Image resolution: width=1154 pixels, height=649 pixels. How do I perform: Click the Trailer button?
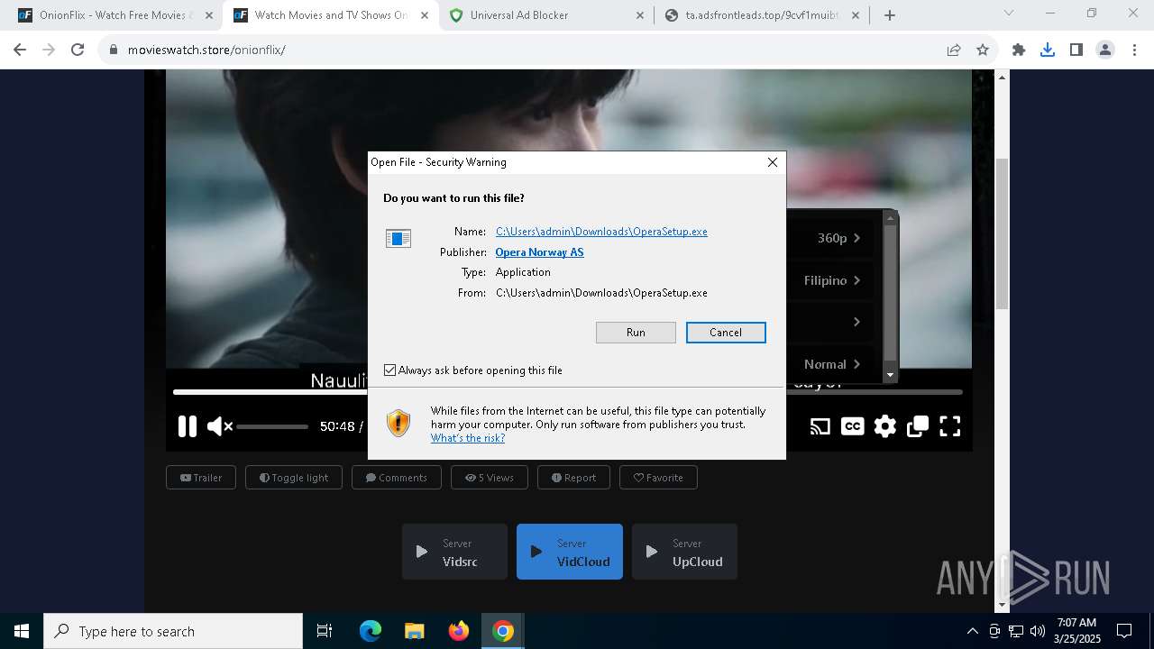201,478
